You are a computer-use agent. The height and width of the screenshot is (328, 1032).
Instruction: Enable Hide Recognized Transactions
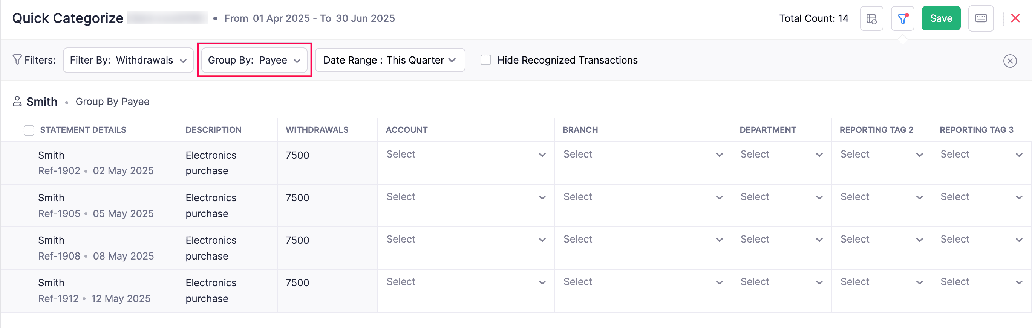pyautogui.click(x=486, y=59)
